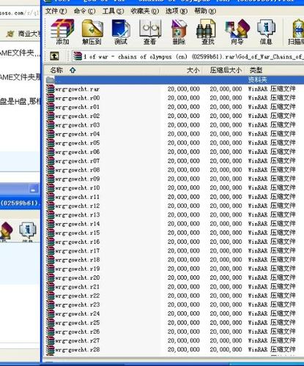Image resolution: width=304 pixels, height=366 pixels.
Task: Click the sort arrow beside 名称
Action: [x=73, y=70]
